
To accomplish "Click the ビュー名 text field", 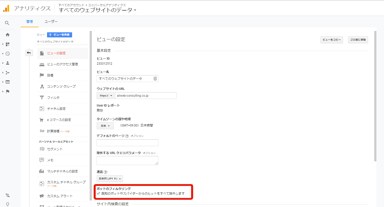I will coord(127,79).
